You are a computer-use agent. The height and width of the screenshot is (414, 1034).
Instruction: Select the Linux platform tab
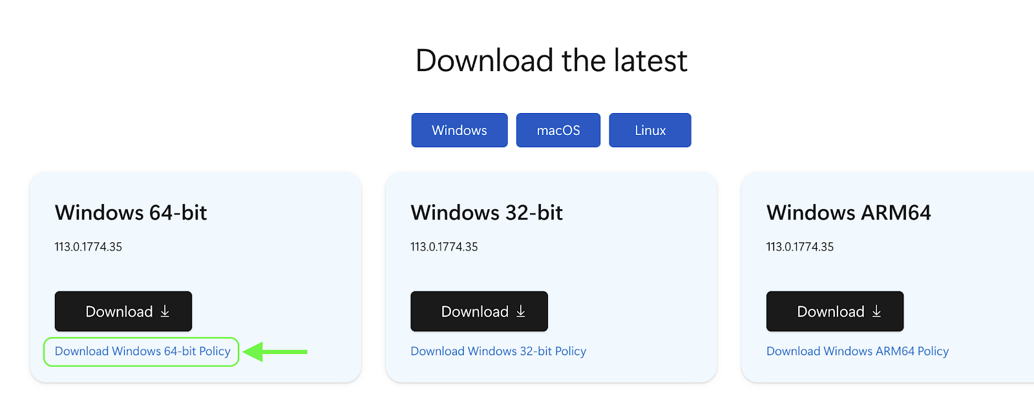tap(650, 130)
